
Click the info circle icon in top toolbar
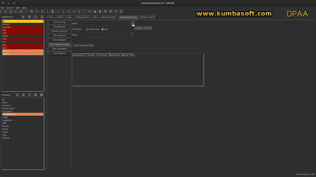(x=116, y=12)
